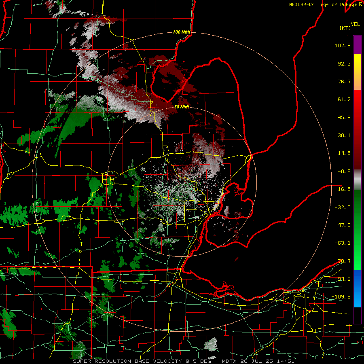The height and width of the screenshot is (364, 364).
Task: Select the -109.8 legend value
Action: [x=341, y=297]
